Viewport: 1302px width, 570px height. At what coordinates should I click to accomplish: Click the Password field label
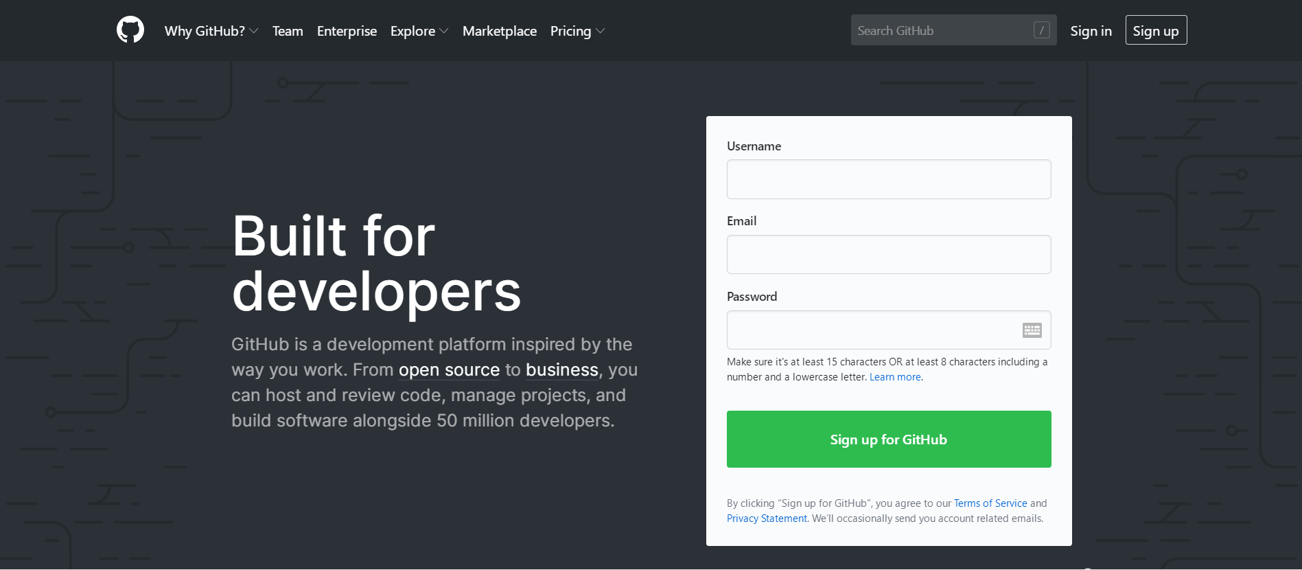tap(752, 297)
